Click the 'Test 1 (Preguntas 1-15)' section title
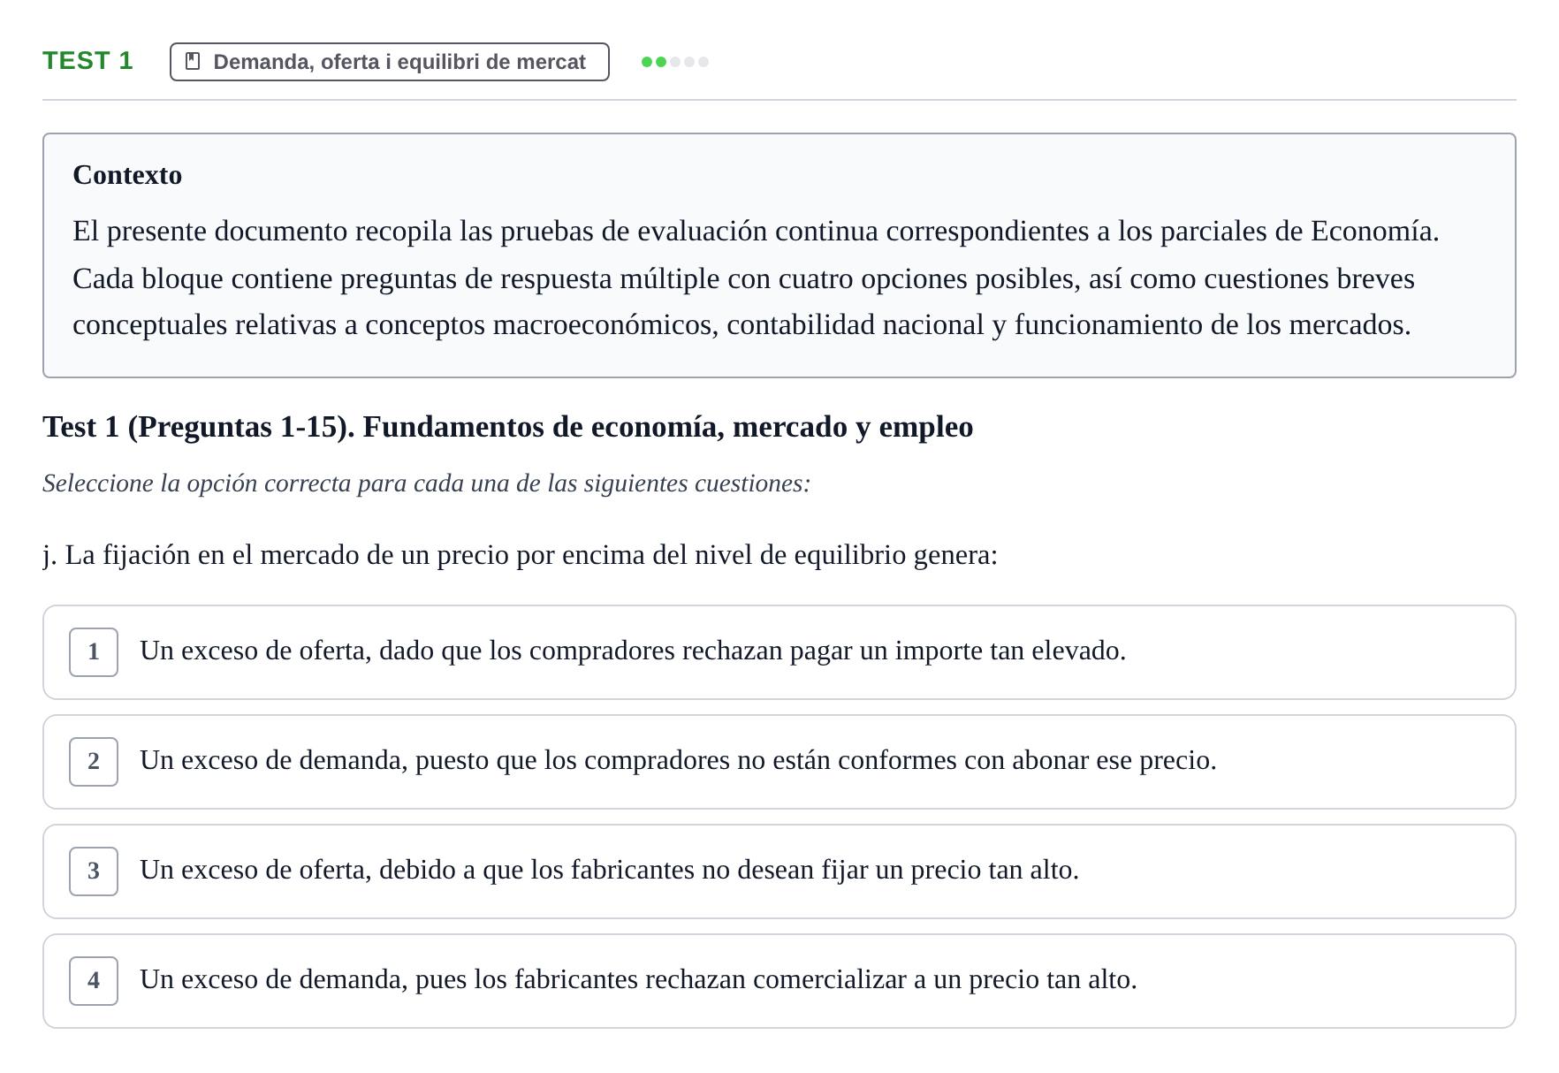The width and height of the screenshot is (1559, 1073). pyautogui.click(x=508, y=427)
